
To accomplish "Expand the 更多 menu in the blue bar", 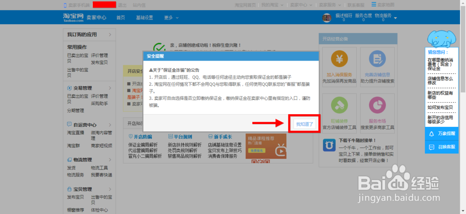I will pos(171,18).
